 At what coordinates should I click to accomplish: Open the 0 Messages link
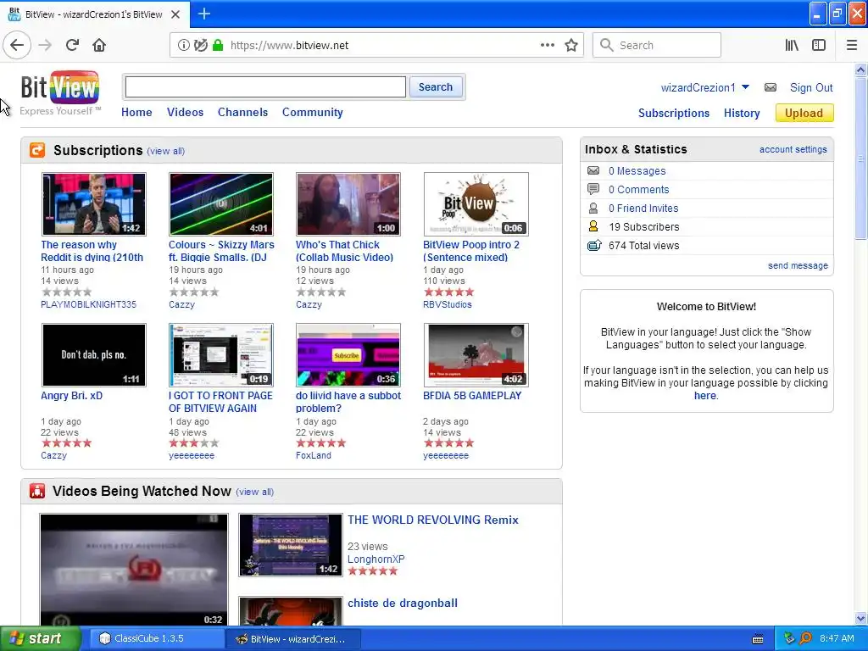[x=637, y=171]
